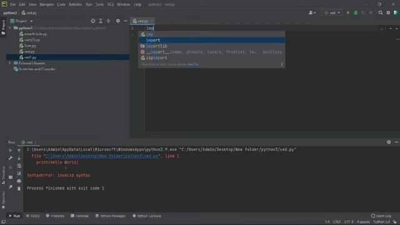Screen dimensions: 400x225
Task: Open the VCS menu
Action: click(111, 4)
